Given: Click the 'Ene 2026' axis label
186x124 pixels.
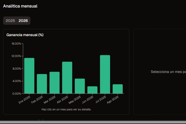Looking at the screenshot, I should tap(25, 100).
